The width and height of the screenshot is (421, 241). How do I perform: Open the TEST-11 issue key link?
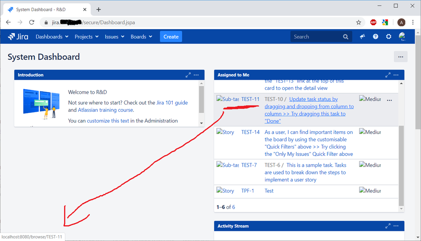(x=250, y=99)
